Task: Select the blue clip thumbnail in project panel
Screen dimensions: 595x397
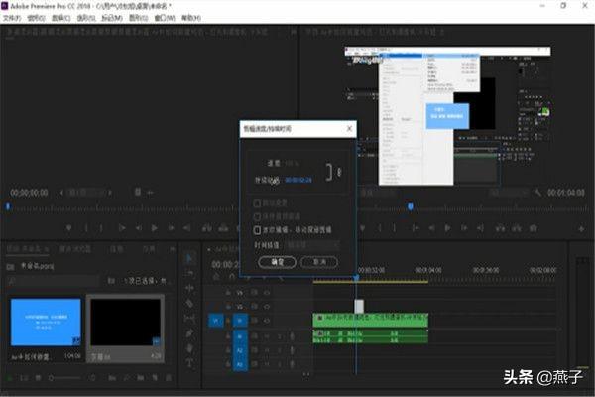Action: [46, 322]
